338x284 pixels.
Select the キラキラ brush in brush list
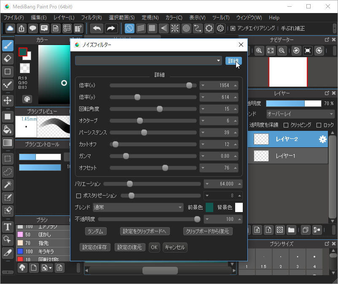pyautogui.click(x=43, y=252)
